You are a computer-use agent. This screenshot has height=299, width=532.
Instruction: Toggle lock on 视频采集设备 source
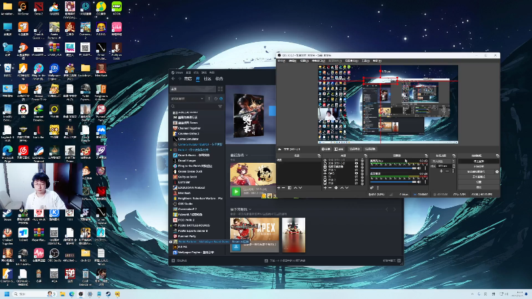coord(362,167)
